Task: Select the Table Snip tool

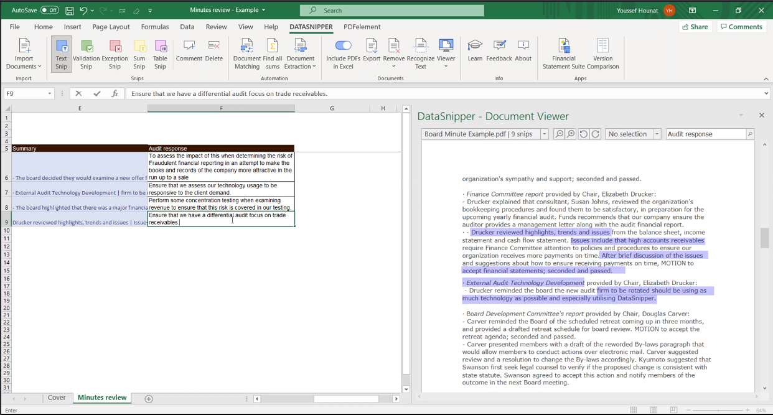Action: tap(161, 54)
